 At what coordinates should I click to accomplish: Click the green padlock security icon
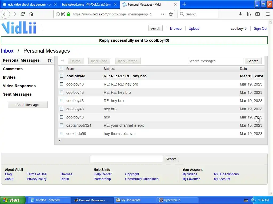tap(69, 14)
